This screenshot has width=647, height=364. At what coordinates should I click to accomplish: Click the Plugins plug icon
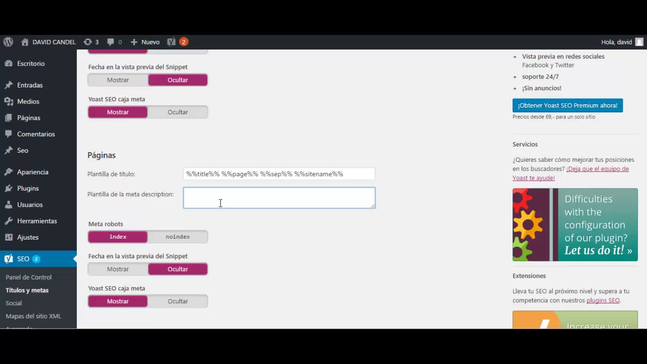(9, 188)
